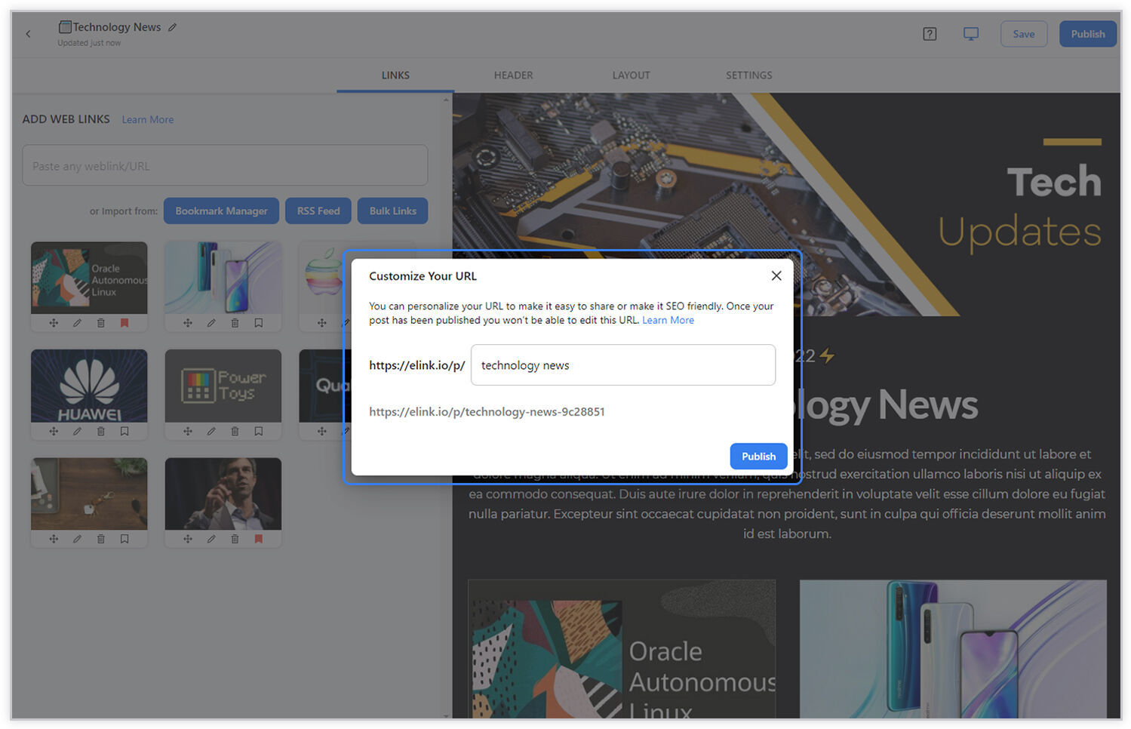
Task: Click the desktop preview monitor icon
Action: pyautogui.click(x=970, y=34)
